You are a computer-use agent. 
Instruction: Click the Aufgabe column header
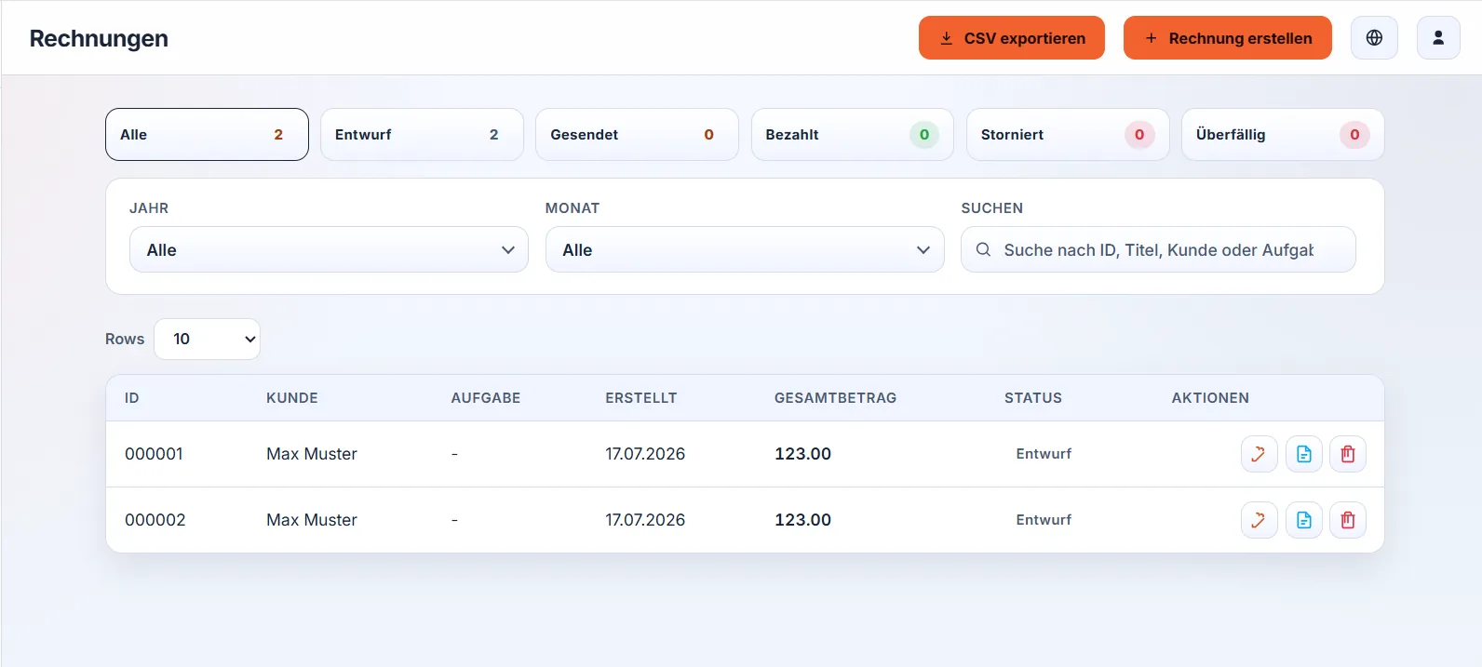coord(486,398)
